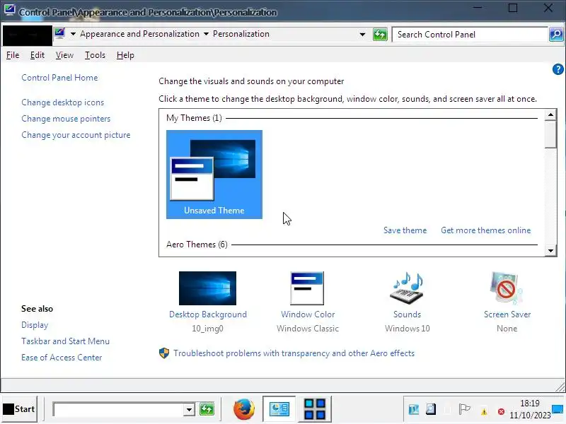Click the Window Color text link
This screenshot has width=566, height=424.
308,314
